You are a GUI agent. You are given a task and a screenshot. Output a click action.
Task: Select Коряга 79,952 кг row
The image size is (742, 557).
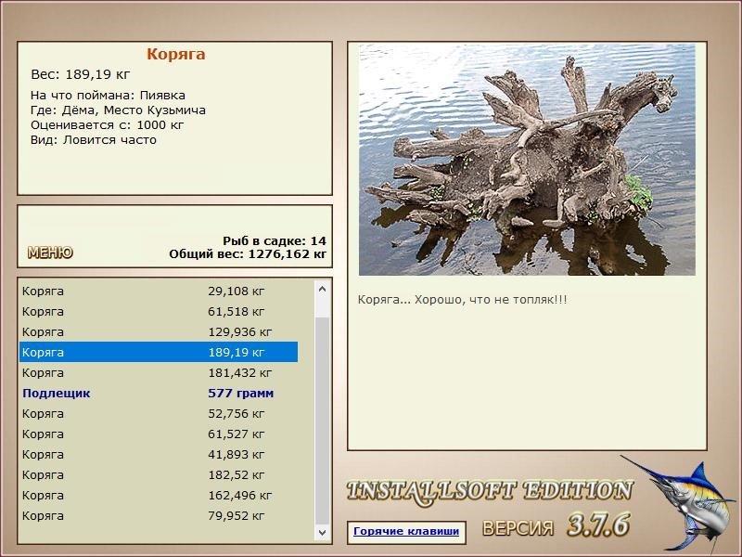coord(159,515)
